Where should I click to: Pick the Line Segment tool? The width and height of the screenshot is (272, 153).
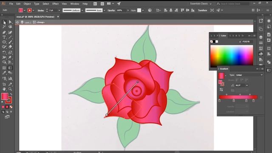click(10, 37)
